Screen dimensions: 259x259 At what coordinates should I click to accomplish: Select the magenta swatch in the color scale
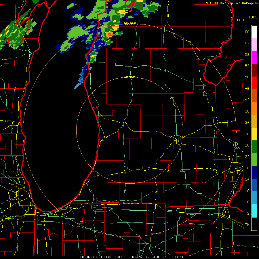(254, 57)
